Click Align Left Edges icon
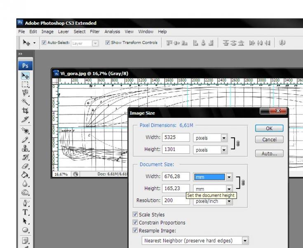The image size is (303, 248). [195, 43]
